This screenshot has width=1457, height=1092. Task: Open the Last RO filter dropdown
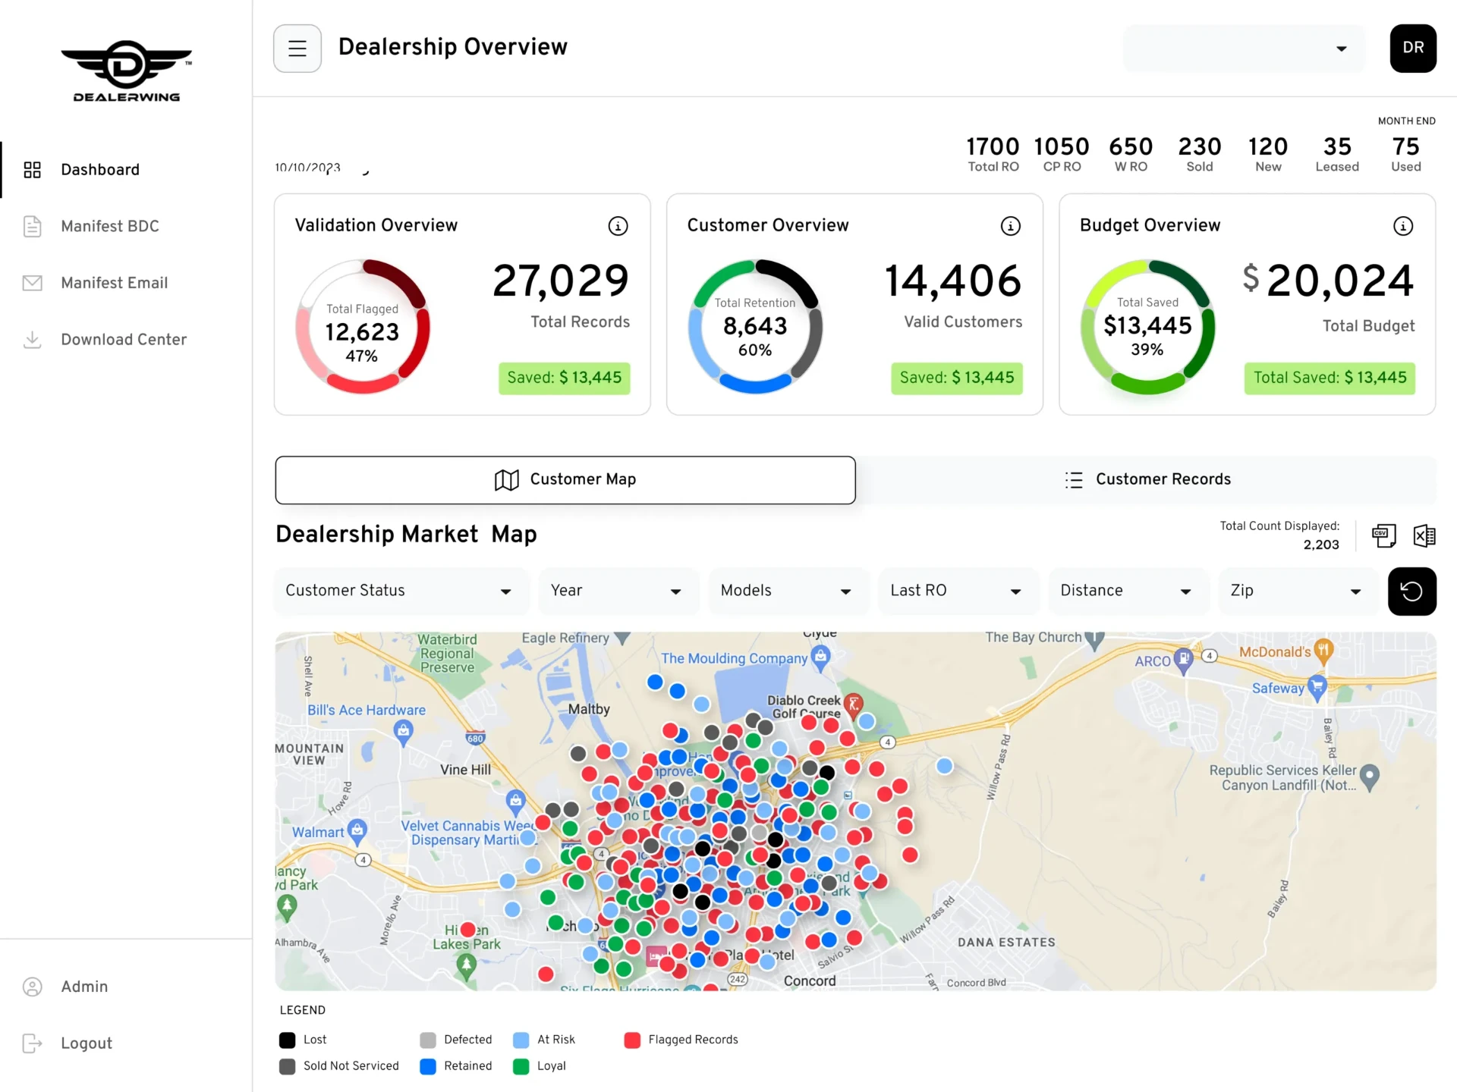click(x=958, y=591)
